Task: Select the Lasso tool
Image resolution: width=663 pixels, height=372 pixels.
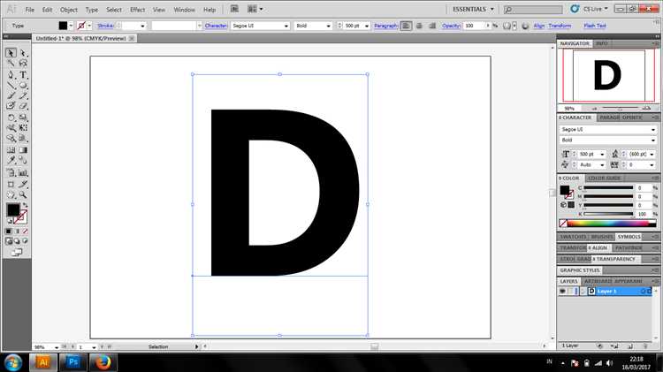Action: [x=23, y=64]
